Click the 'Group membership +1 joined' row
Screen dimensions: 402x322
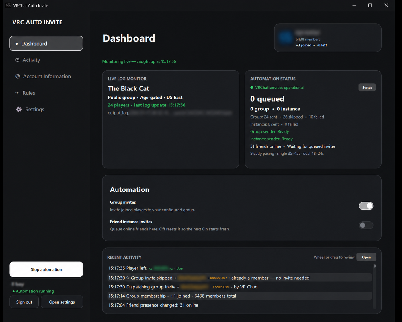[x=240, y=296]
